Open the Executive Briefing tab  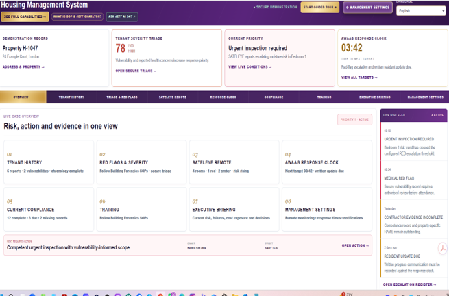tap(375, 97)
